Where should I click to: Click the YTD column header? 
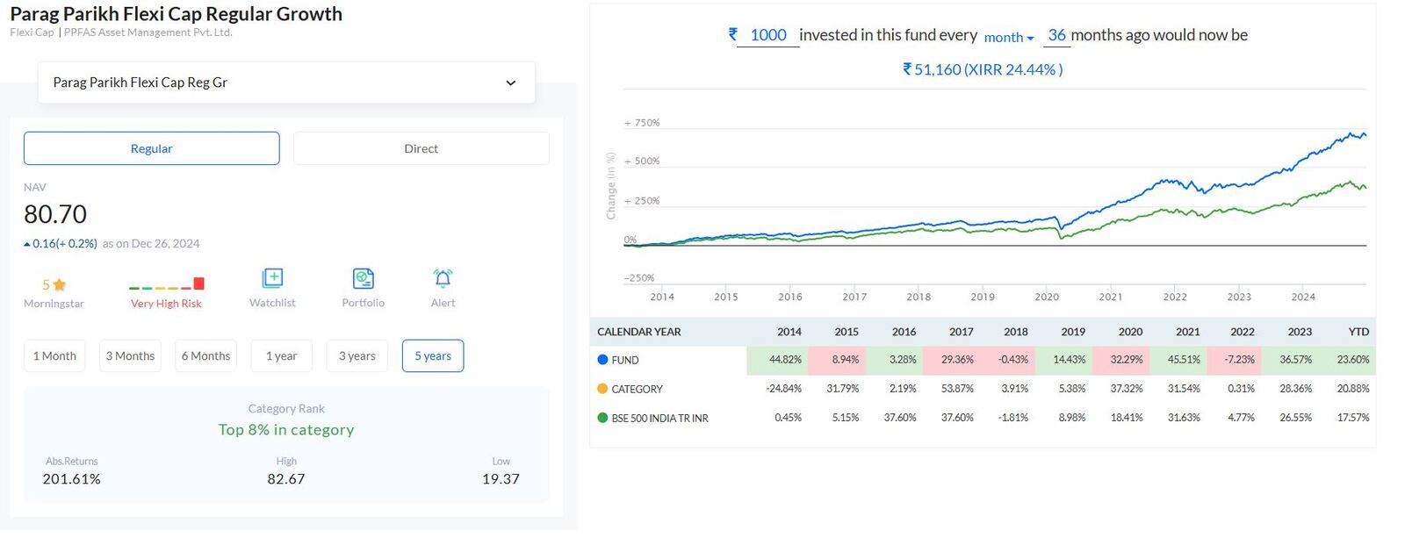click(1358, 332)
